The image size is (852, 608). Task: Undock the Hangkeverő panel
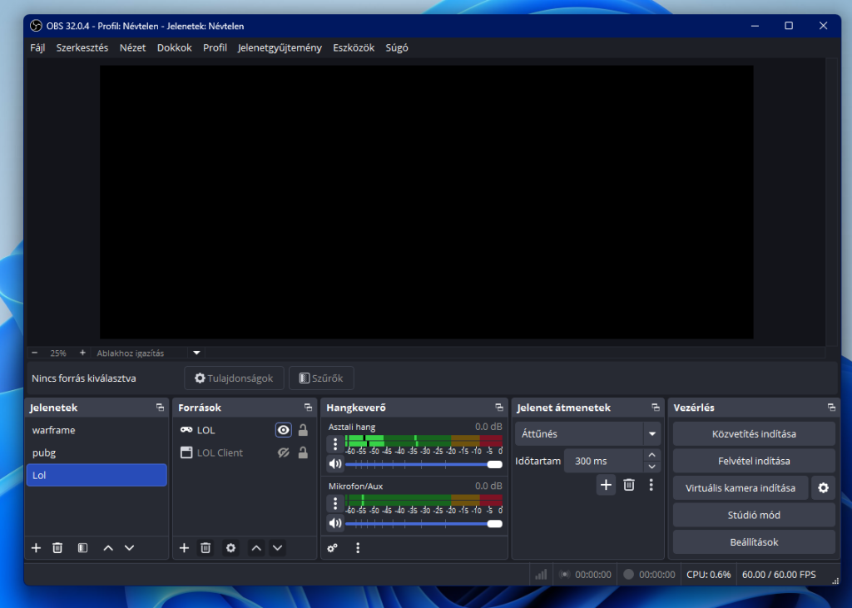pos(498,408)
